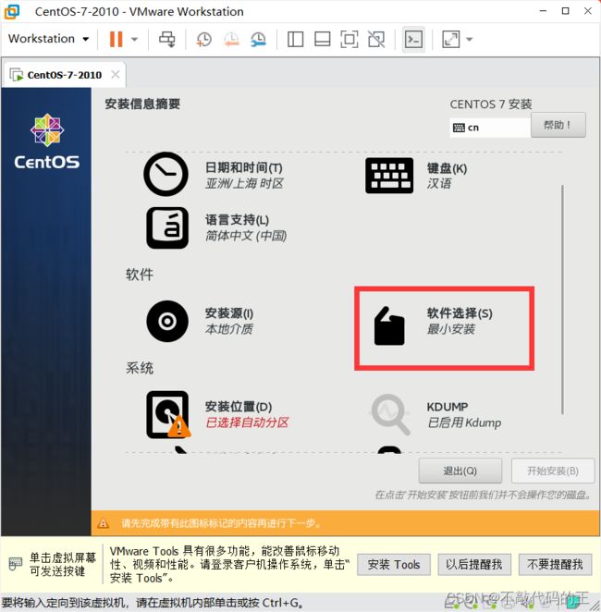This screenshot has width=601, height=612.
Task: Click 已启用 Kdump status text
Action: coord(464,422)
